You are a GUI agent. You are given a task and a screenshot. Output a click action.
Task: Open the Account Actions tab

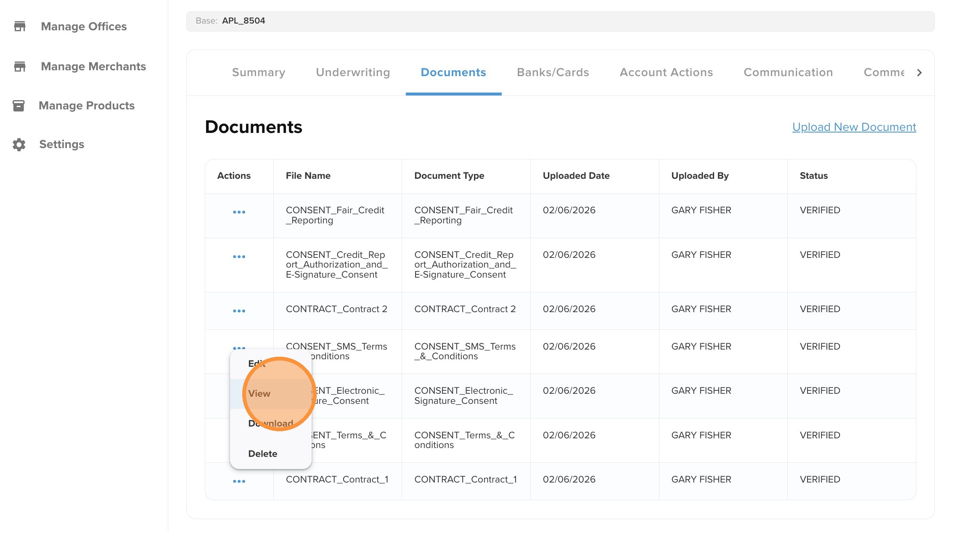point(666,72)
